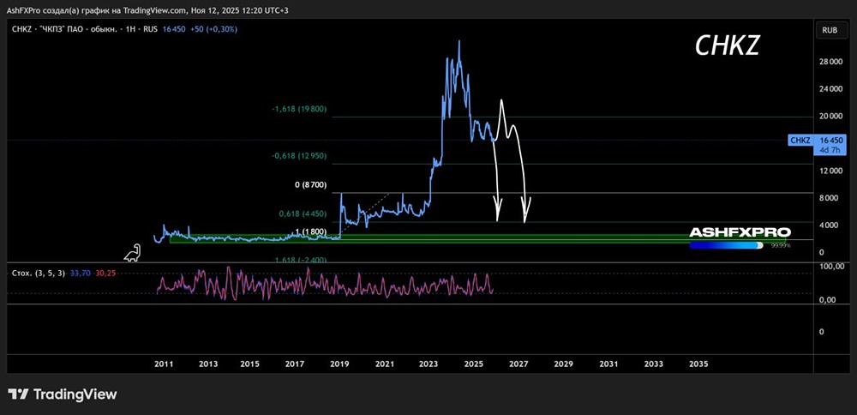The image size is (857, 415).
Task: Click the 2019 label on time axis
Action: coord(340,364)
